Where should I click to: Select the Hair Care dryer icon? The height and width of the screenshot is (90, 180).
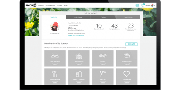click(x=103, y=74)
